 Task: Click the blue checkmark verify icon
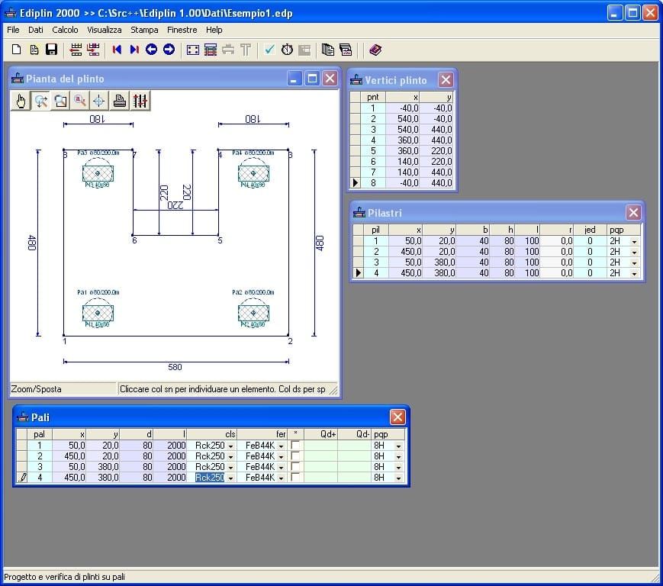(x=269, y=50)
